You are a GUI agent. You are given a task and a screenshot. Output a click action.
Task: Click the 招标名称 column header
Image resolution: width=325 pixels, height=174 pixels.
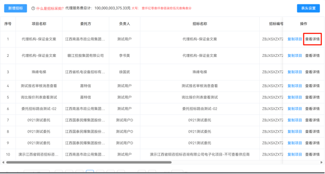tap(200, 24)
